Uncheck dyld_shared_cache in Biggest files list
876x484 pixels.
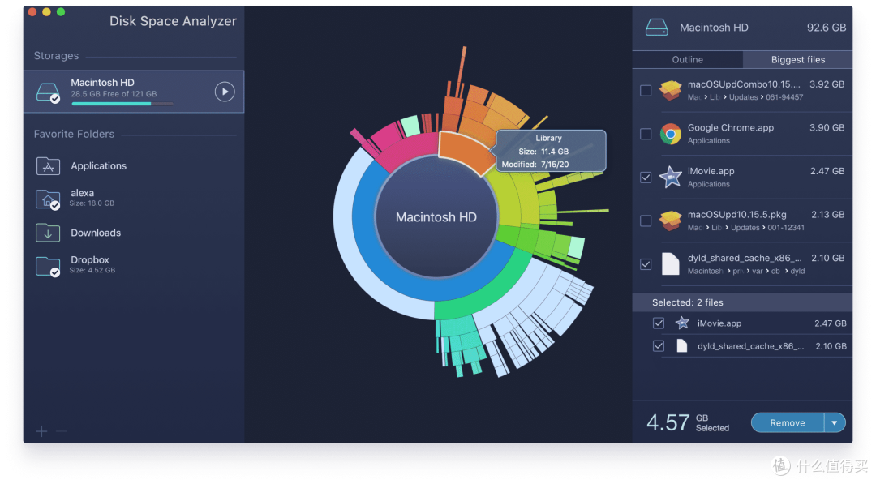click(646, 264)
